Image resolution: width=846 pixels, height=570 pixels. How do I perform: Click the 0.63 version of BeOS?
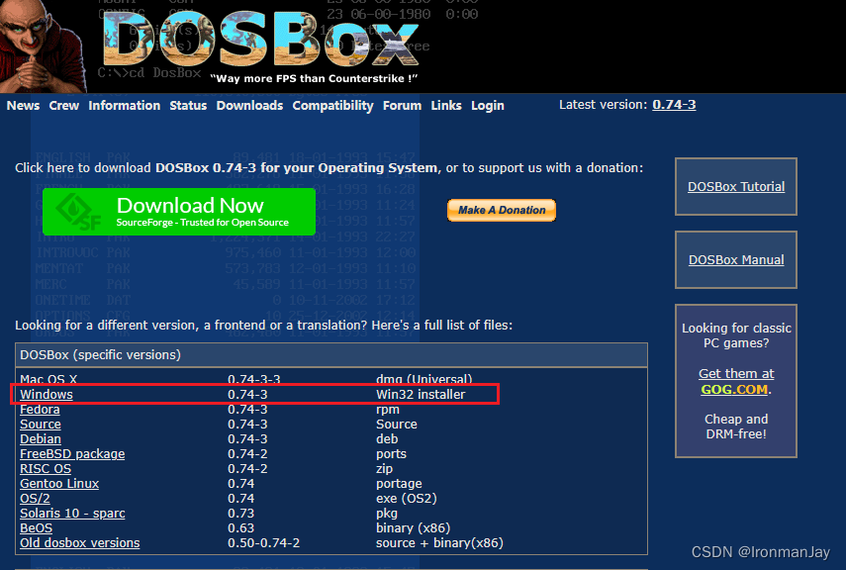point(240,528)
